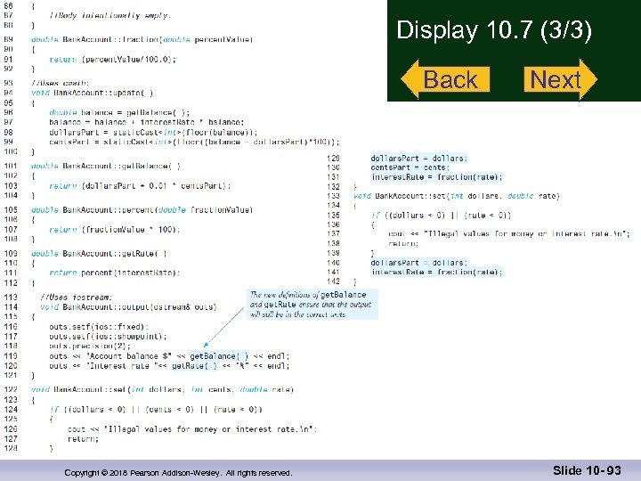Click the getBalance/getRate annotation callout

click(x=312, y=305)
